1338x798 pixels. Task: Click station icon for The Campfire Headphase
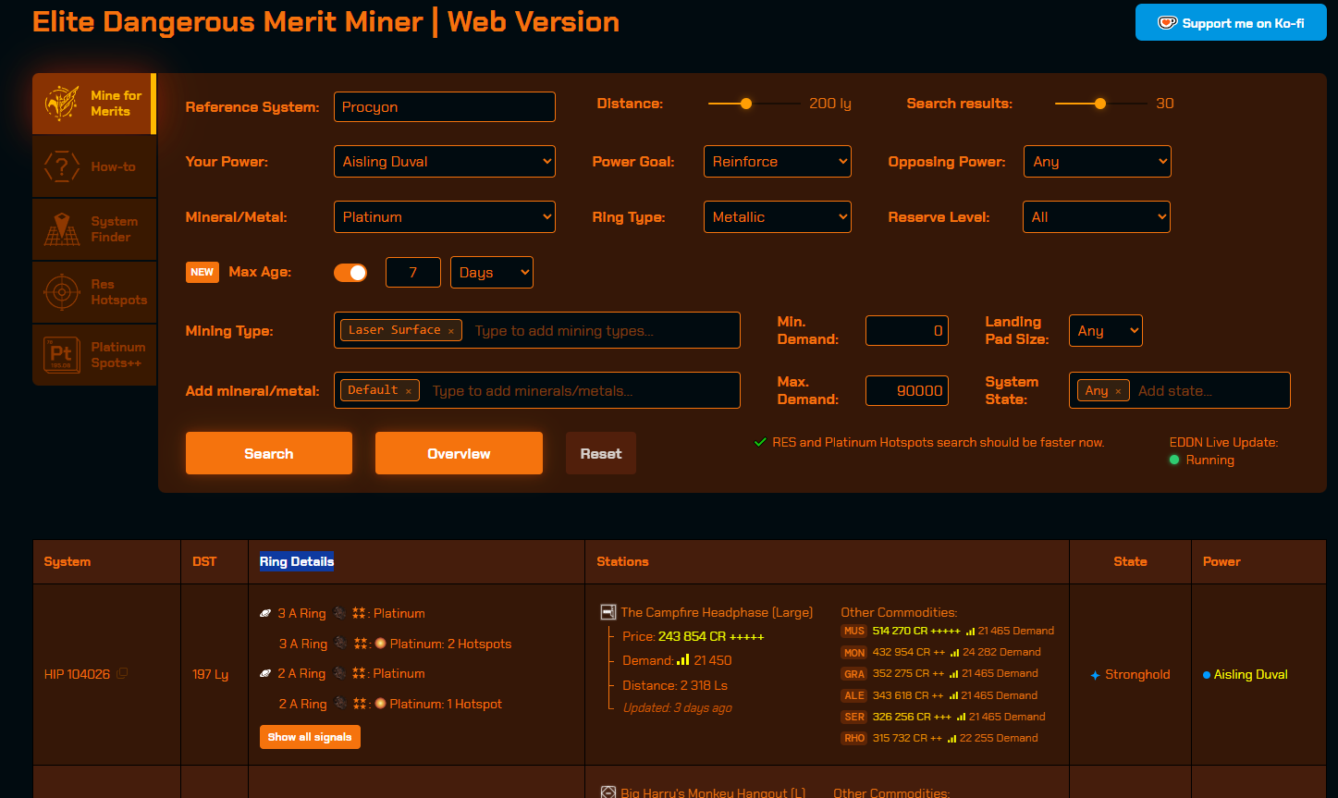tap(608, 612)
